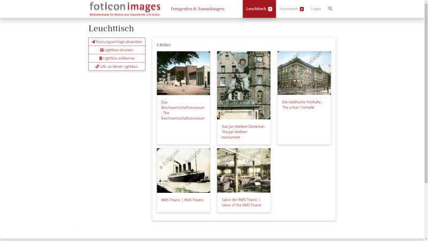Screen dimensions: 428x241
Task: Open Fotografen & Sammlungen menu
Action: pos(197,9)
